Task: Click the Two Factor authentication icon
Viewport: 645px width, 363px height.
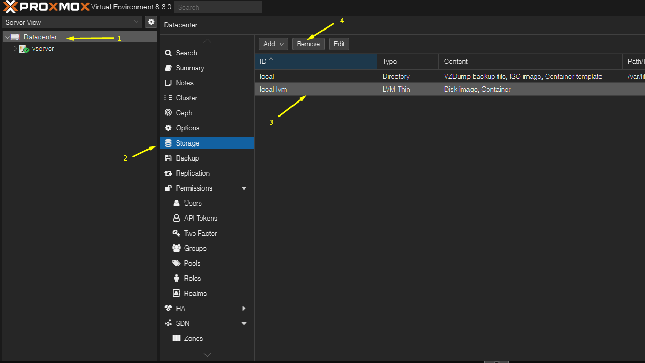Action: (x=178, y=233)
